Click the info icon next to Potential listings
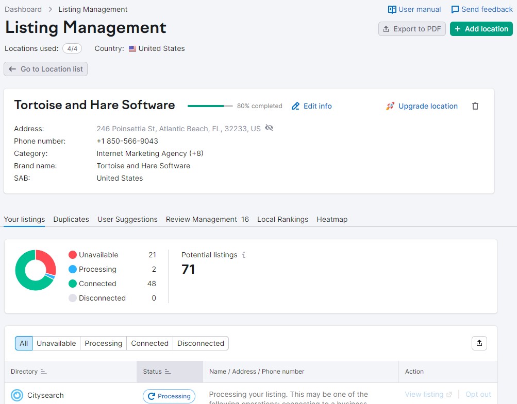The height and width of the screenshot is (404, 517). (x=243, y=255)
